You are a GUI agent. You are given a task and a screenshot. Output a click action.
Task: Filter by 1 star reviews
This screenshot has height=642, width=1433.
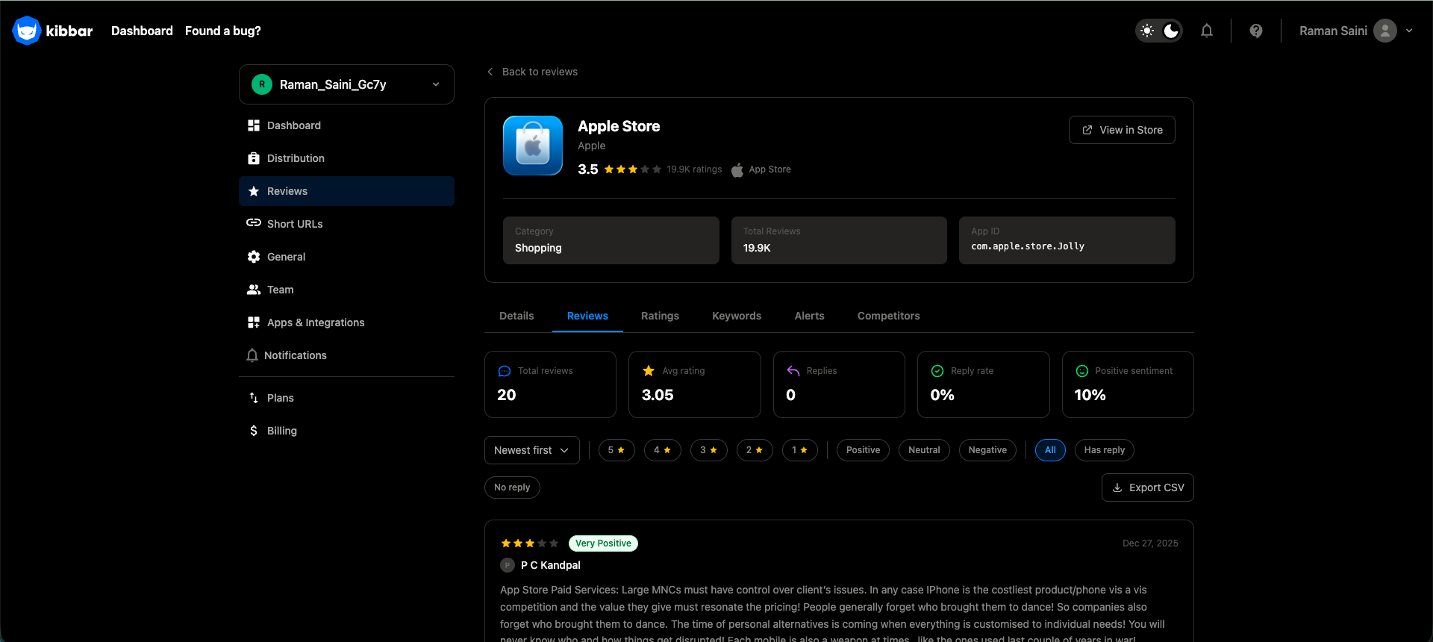click(x=800, y=450)
